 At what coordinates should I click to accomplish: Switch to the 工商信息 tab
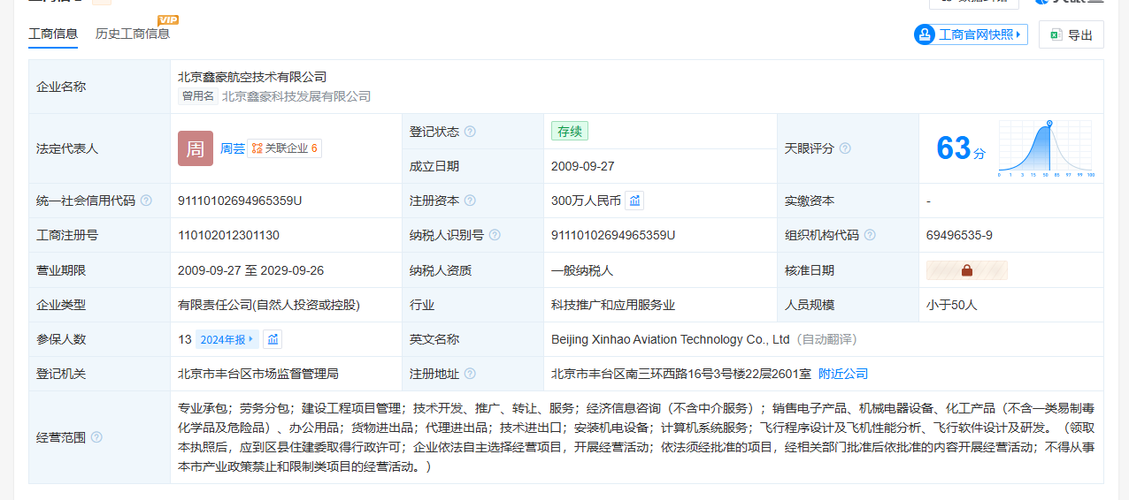pyautogui.click(x=53, y=34)
